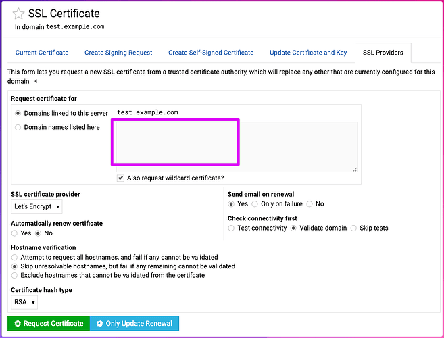Choose 'Only on failure' for renewal email
Image resolution: width=444 pixels, height=338 pixels.
pyautogui.click(x=255, y=203)
